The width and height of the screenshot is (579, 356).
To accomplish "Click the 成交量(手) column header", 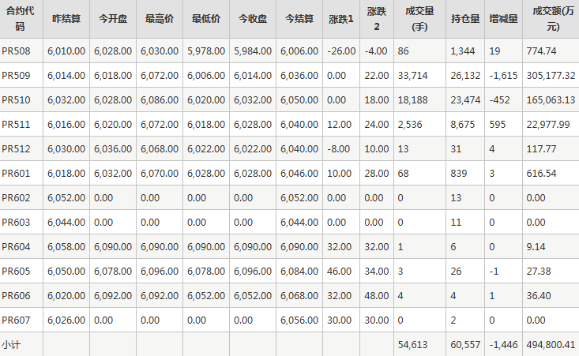I will point(419,18).
